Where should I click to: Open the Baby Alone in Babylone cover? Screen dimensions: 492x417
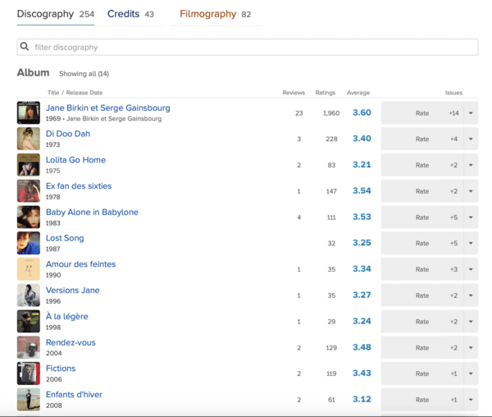[x=29, y=217]
